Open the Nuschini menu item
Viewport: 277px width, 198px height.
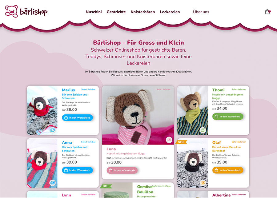(94, 12)
